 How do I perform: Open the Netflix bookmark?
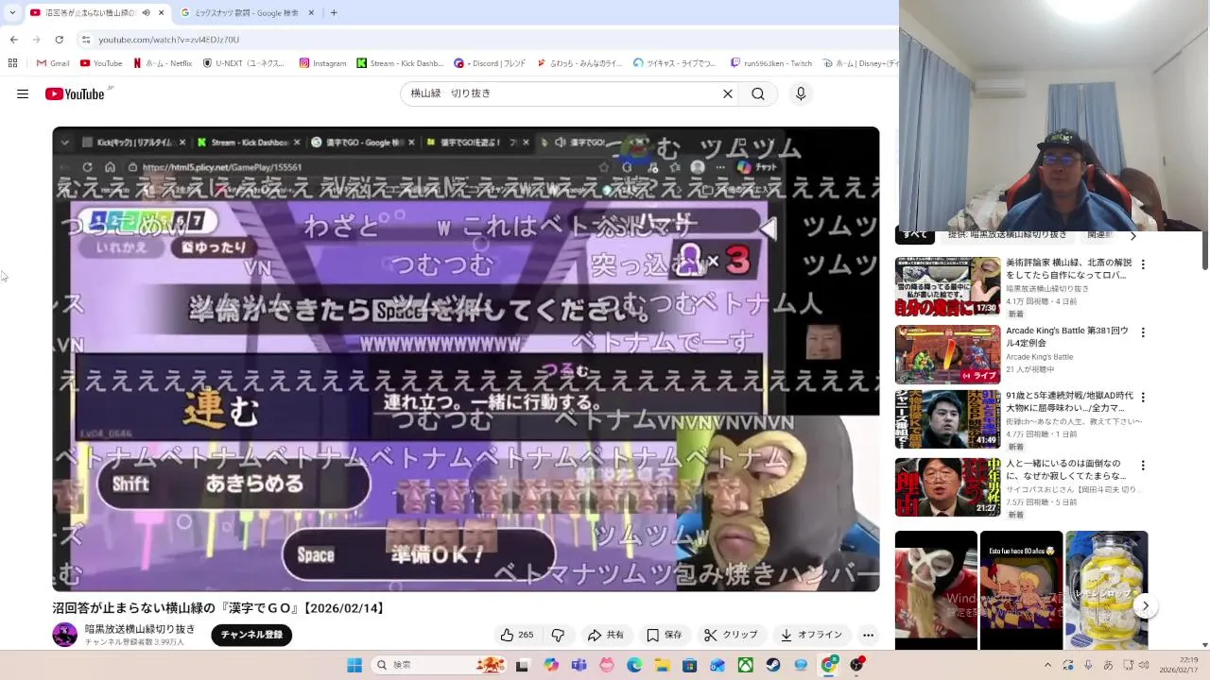coord(163,63)
